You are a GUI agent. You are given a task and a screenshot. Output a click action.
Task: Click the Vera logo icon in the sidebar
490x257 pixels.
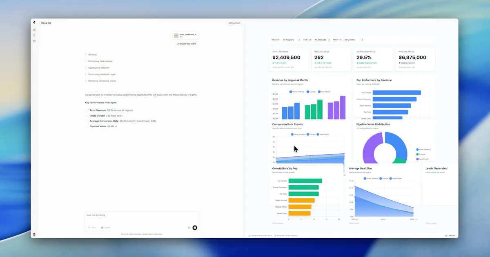(34, 23)
